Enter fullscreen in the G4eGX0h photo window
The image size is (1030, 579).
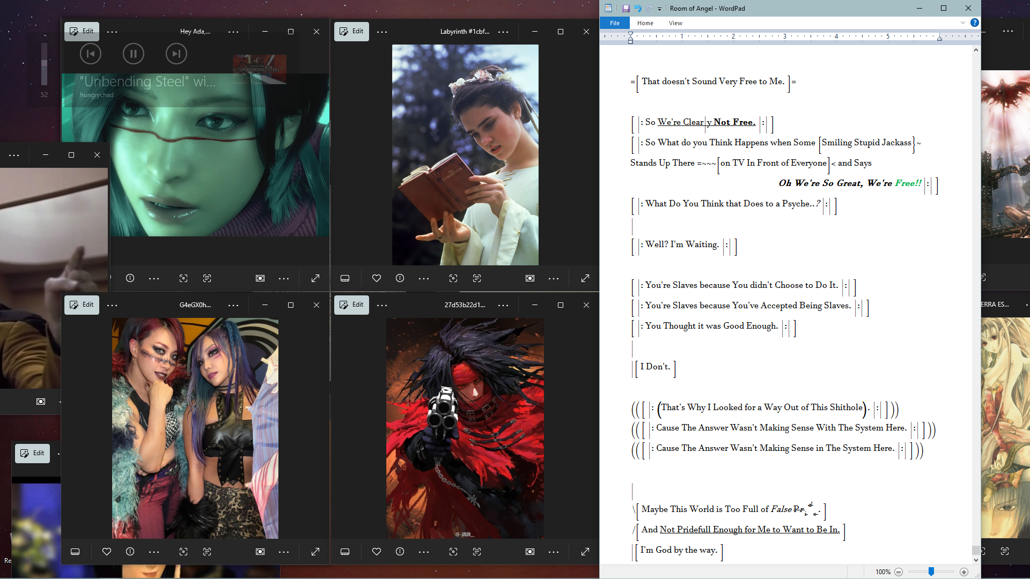pos(315,552)
